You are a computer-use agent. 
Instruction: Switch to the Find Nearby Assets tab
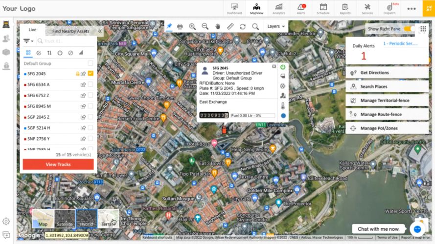click(x=71, y=31)
